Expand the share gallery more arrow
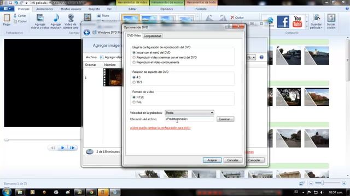 [307, 27]
